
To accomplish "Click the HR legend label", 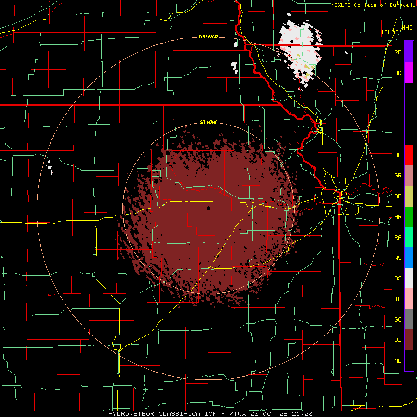I will (x=398, y=217).
